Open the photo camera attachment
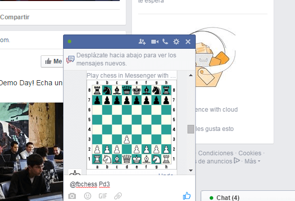 point(72,196)
